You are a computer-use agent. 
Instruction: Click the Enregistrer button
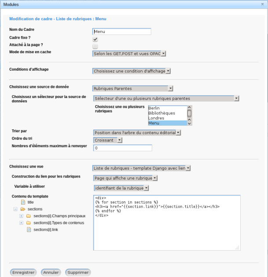click(x=23, y=273)
